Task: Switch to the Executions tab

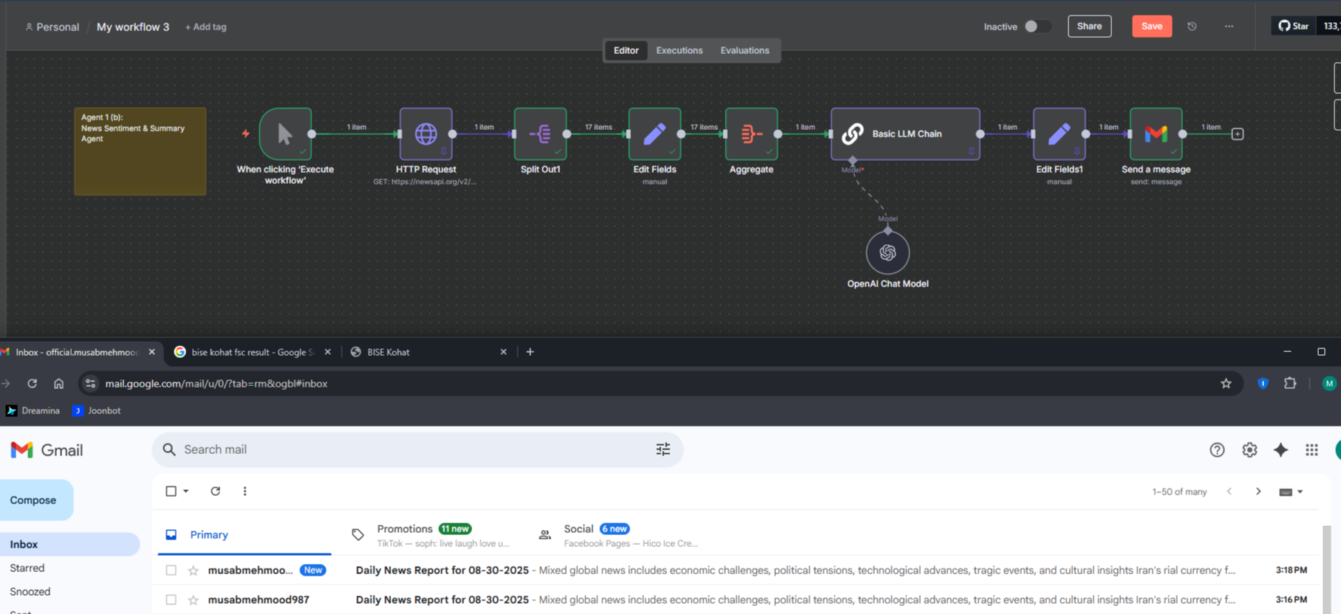Action: [679, 50]
